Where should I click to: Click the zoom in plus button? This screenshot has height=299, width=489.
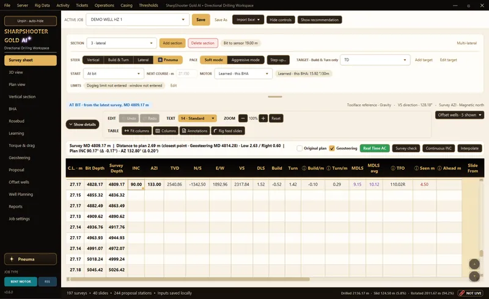[x=263, y=118]
